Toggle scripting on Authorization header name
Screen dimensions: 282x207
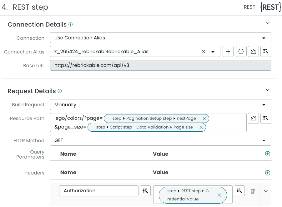click(x=145, y=191)
